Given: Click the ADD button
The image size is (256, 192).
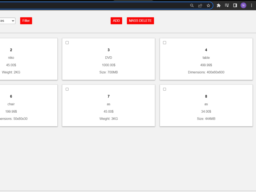Looking at the screenshot, I should point(116,21).
